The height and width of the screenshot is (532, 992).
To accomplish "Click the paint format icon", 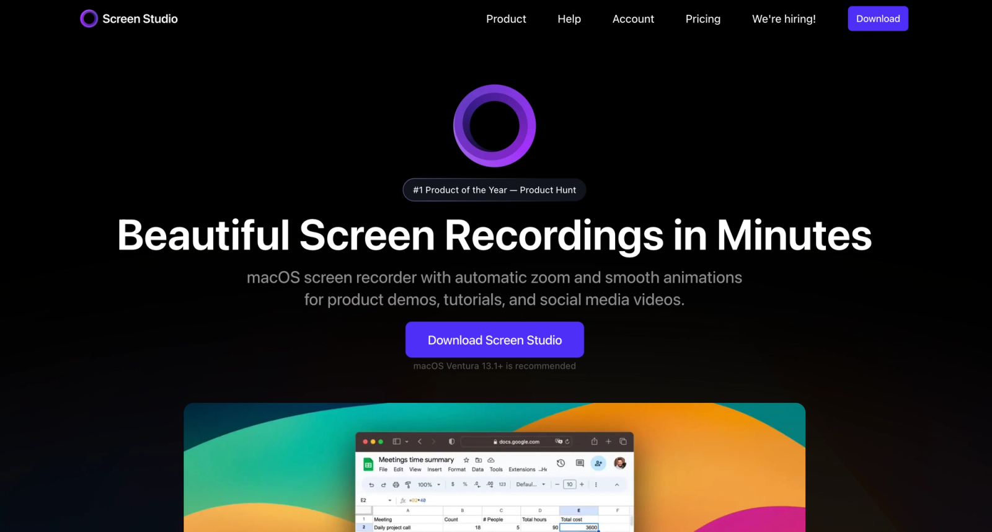I will click(x=408, y=485).
